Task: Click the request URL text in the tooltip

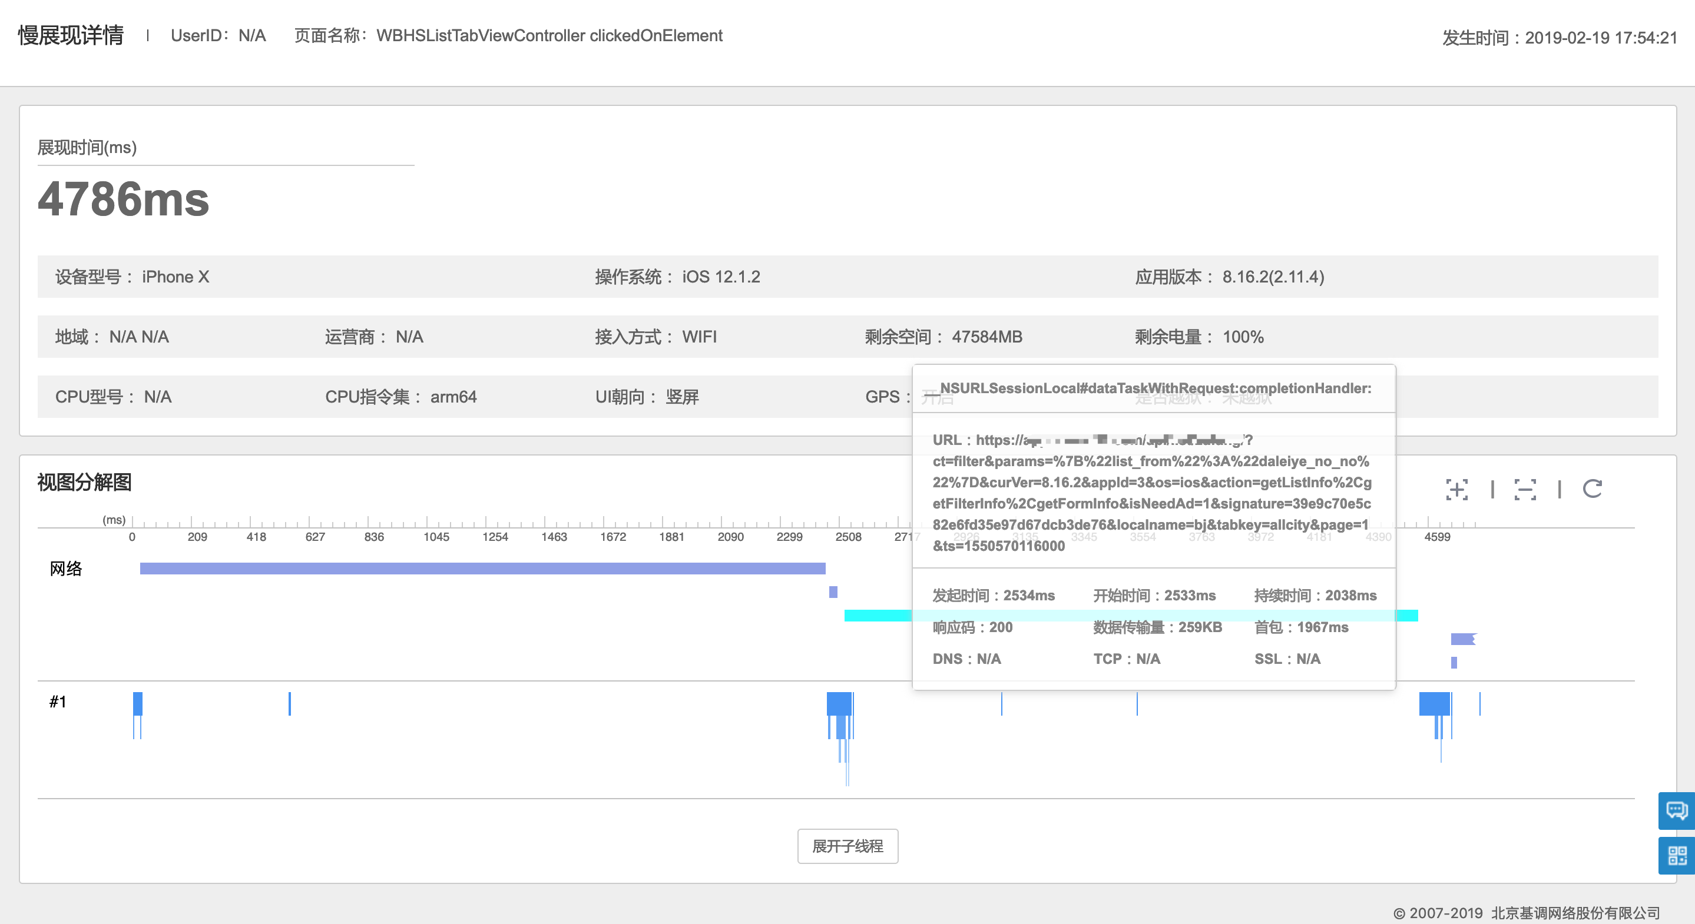Action: pyautogui.click(x=1151, y=493)
